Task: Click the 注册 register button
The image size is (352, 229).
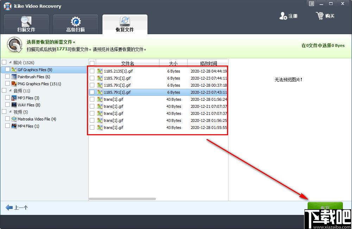Action: tap(289, 16)
